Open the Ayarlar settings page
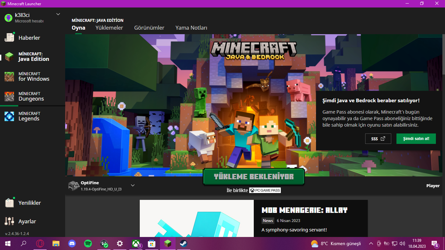This screenshot has height=250, width=445. point(32,221)
